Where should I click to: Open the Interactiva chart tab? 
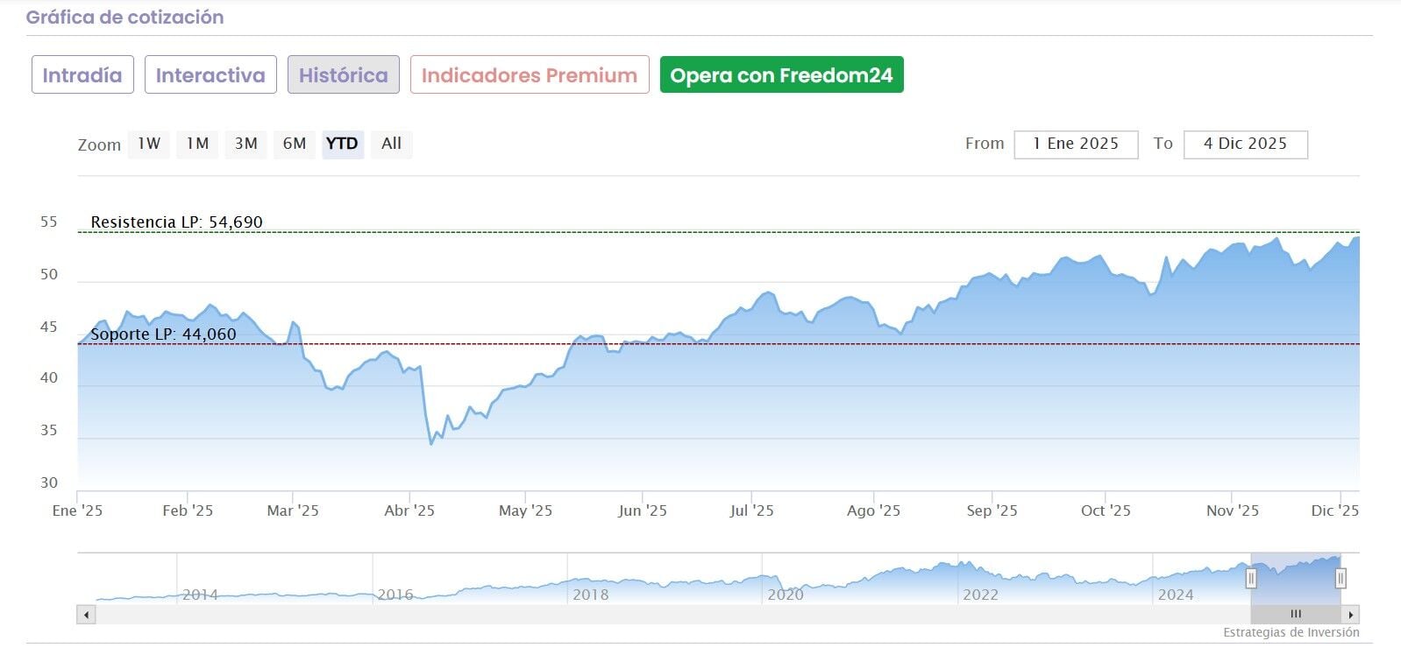210,75
